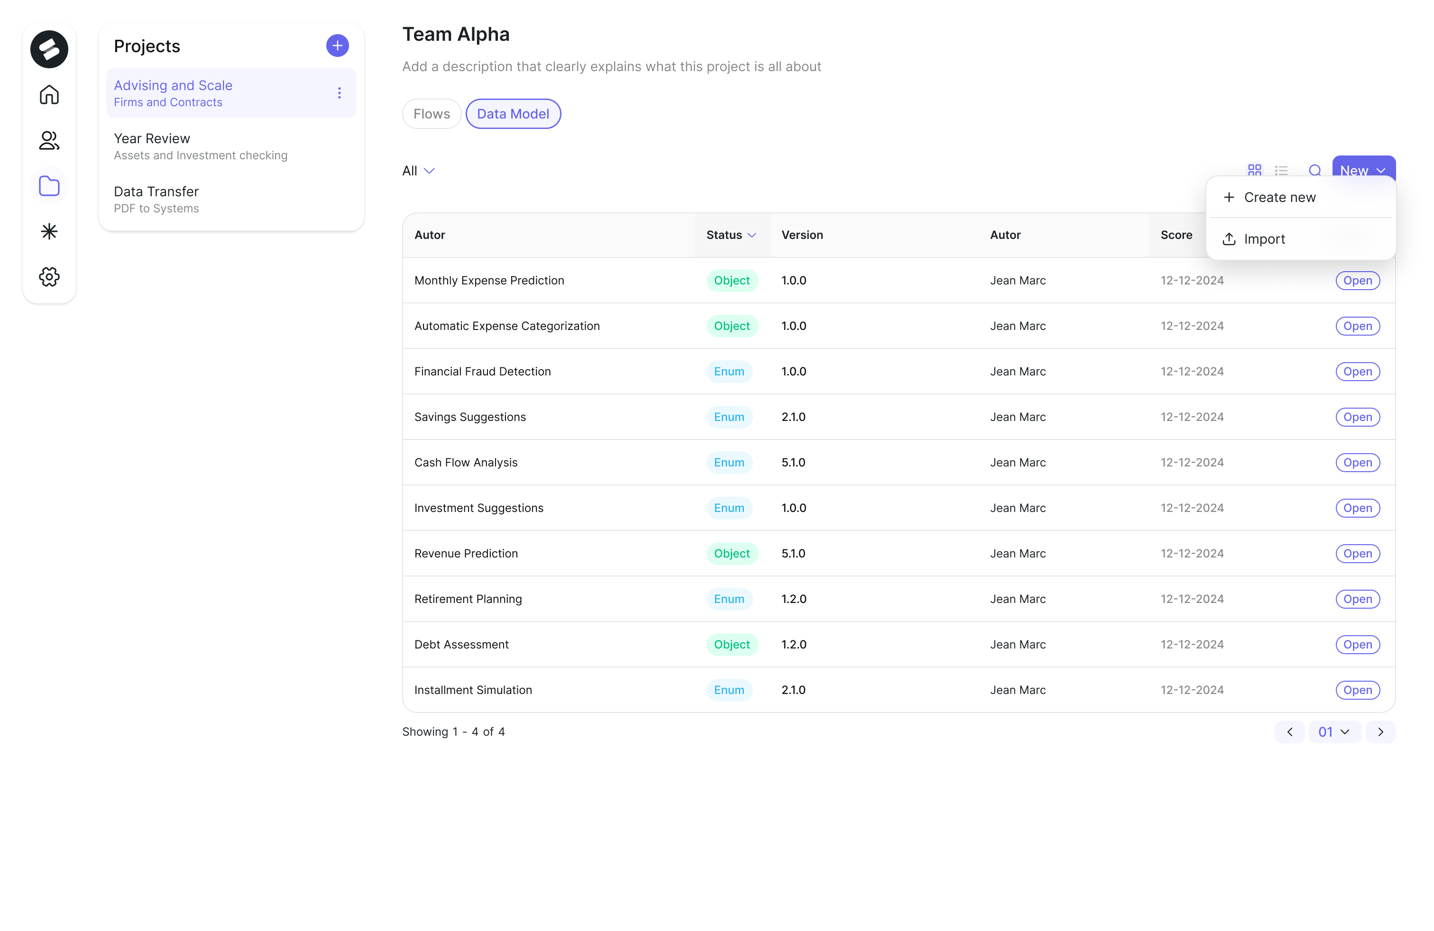Sort by the Status column chevron
This screenshot has width=1434, height=931.
[x=751, y=235]
